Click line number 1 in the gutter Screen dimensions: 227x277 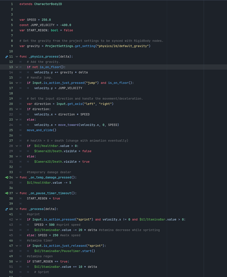coord(12,4)
